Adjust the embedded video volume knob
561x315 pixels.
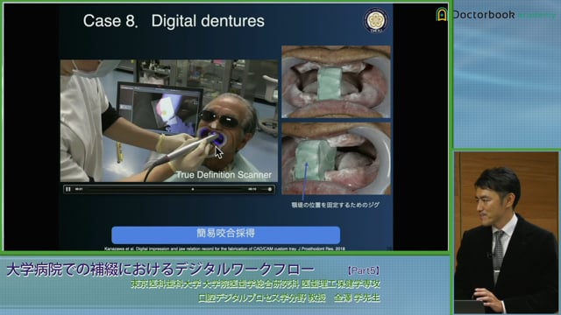270,189
